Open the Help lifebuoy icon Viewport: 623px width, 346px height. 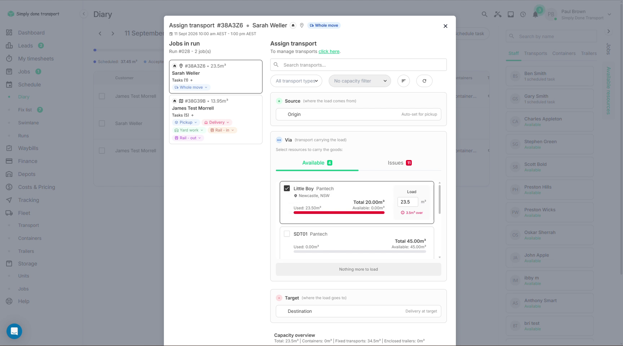pos(9,301)
